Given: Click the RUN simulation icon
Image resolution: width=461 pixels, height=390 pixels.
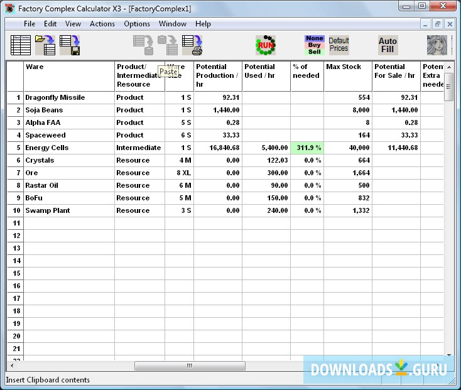Looking at the screenshot, I should [x=266, y=45].
